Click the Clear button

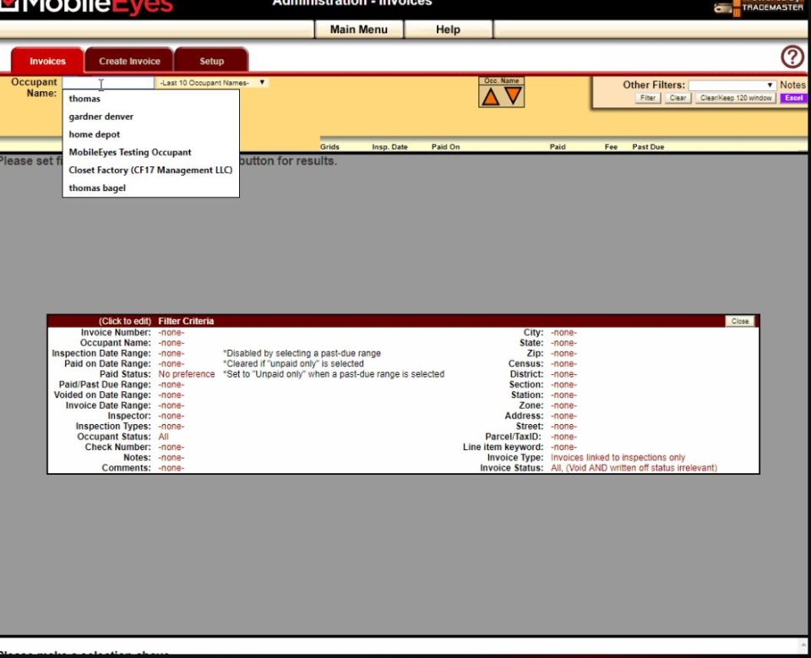[x=678, y=98]
